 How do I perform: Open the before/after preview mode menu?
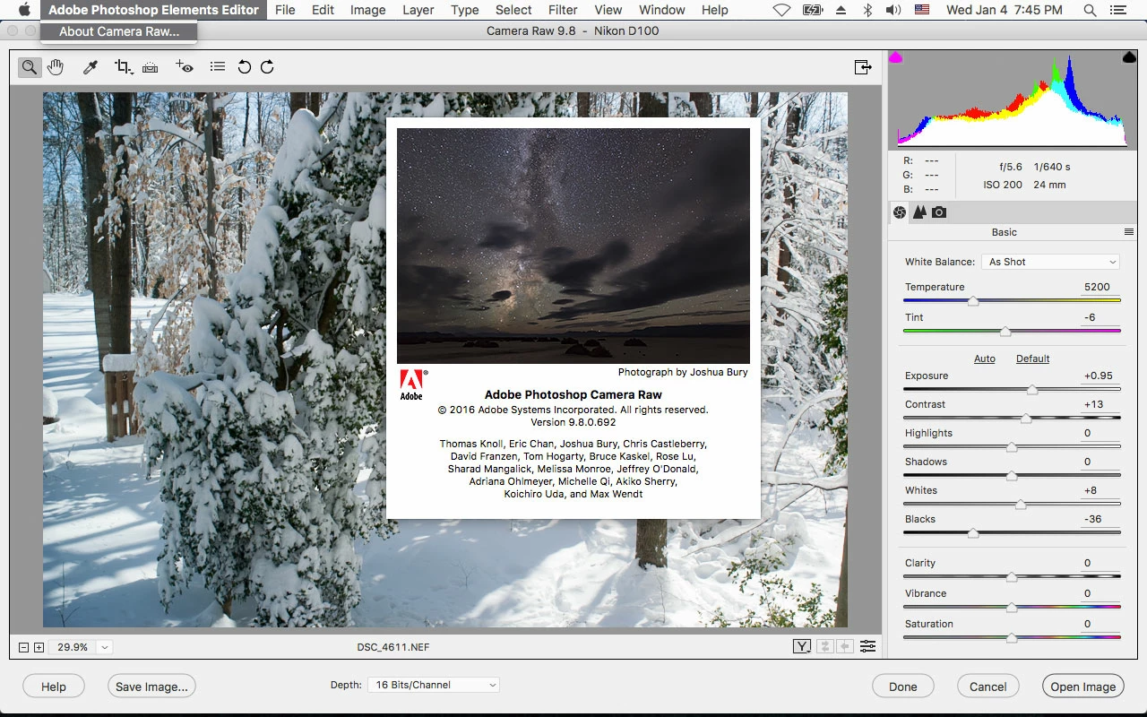(802, 646)
